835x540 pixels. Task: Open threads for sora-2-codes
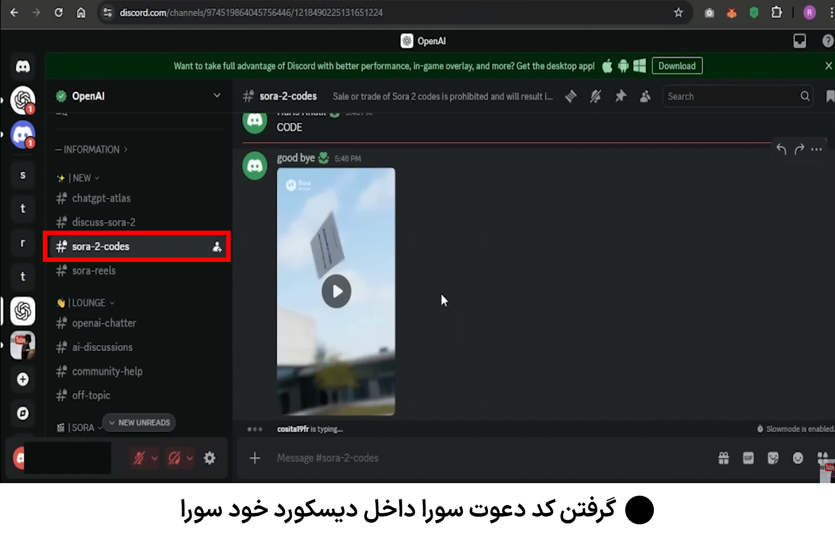[x=571, y=96]
